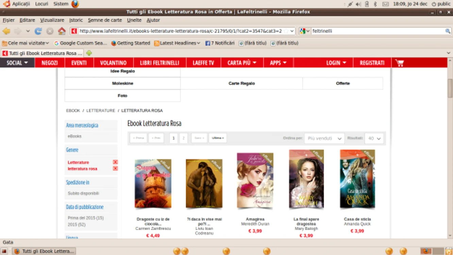This screenshot has height=255, width=453.
Task: Select the Tutti gli Ebook Letteratura Rosa tab
Action: [43, 53]
